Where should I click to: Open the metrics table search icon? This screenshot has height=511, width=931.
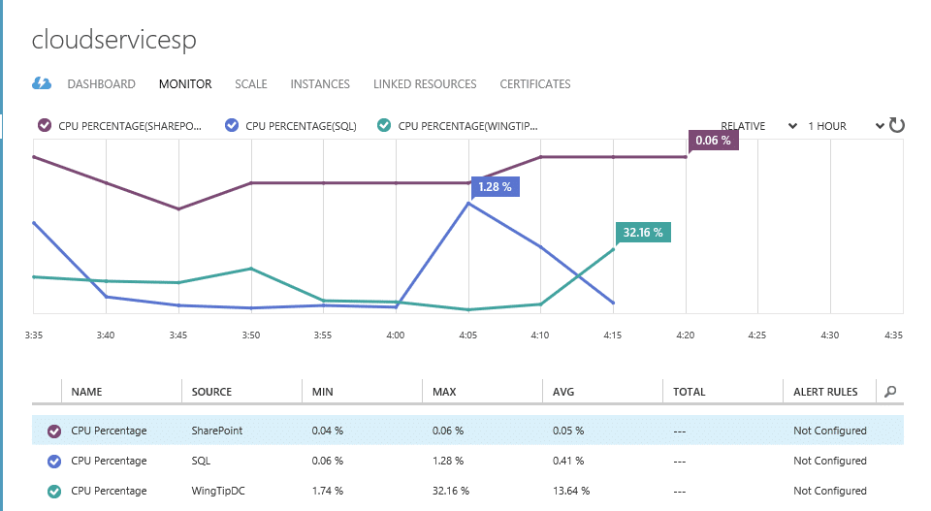890,392
